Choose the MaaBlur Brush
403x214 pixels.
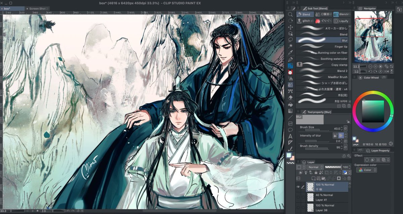click(x=322, y=77)
